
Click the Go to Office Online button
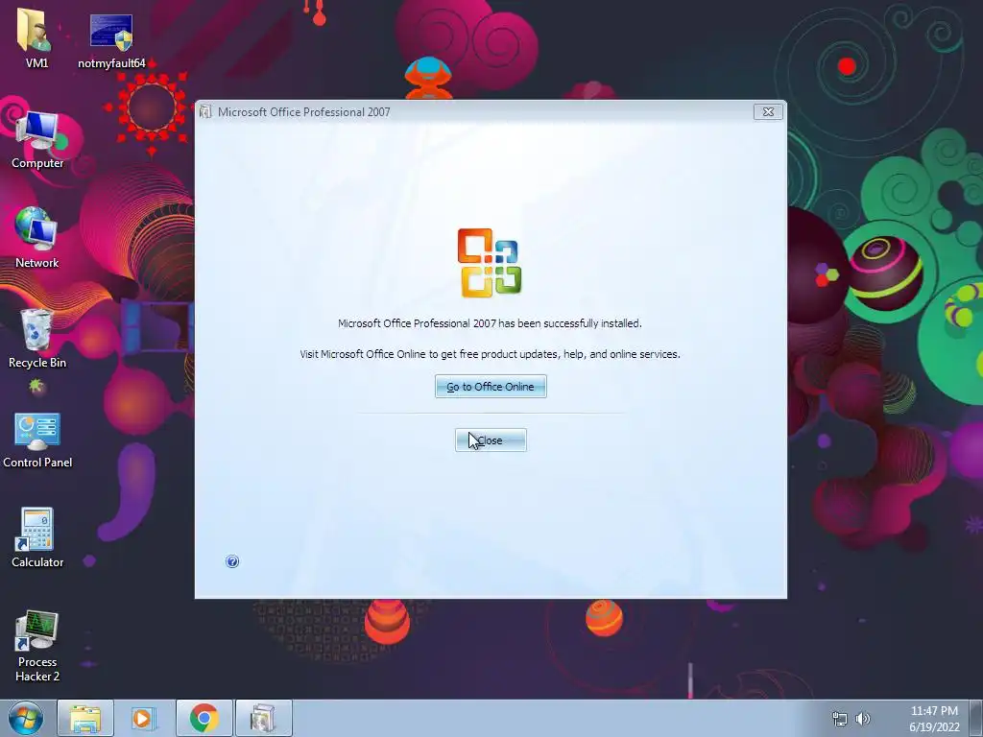491,387
